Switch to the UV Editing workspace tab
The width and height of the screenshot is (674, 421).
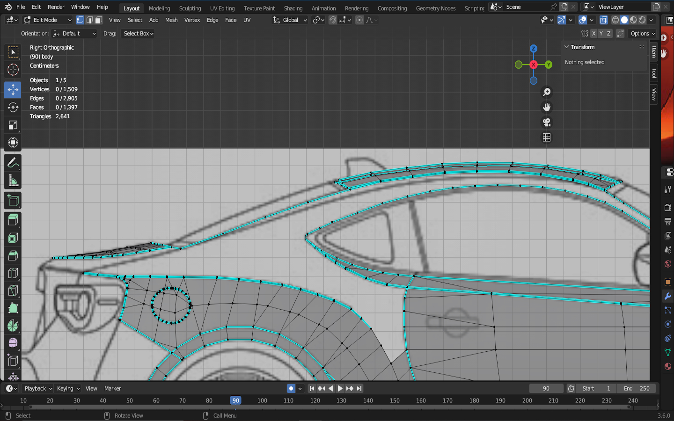[x=222, y=8]
